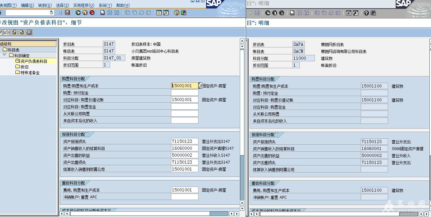Click the small triangle beside command field, left window
The width and height of the screenshot is (431, 217).
(60, 13)
